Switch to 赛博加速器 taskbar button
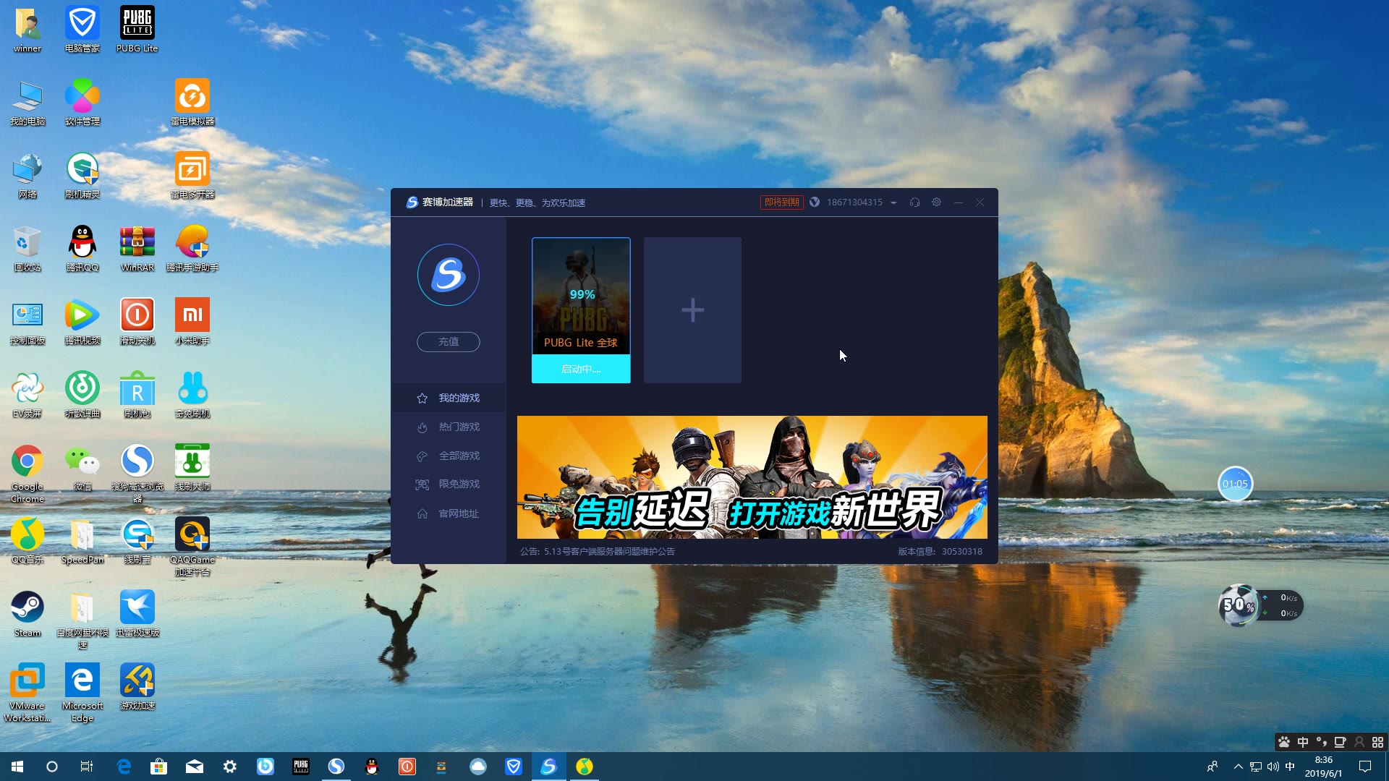 click(549, 767)
